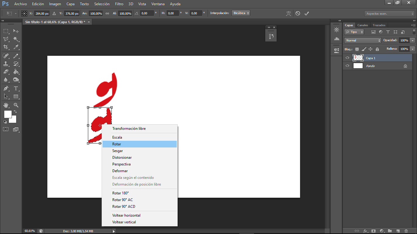This screenshot has width=417, height=234.
Task: Select the Rectangular Marquee tool
Action: coord(6,31)
